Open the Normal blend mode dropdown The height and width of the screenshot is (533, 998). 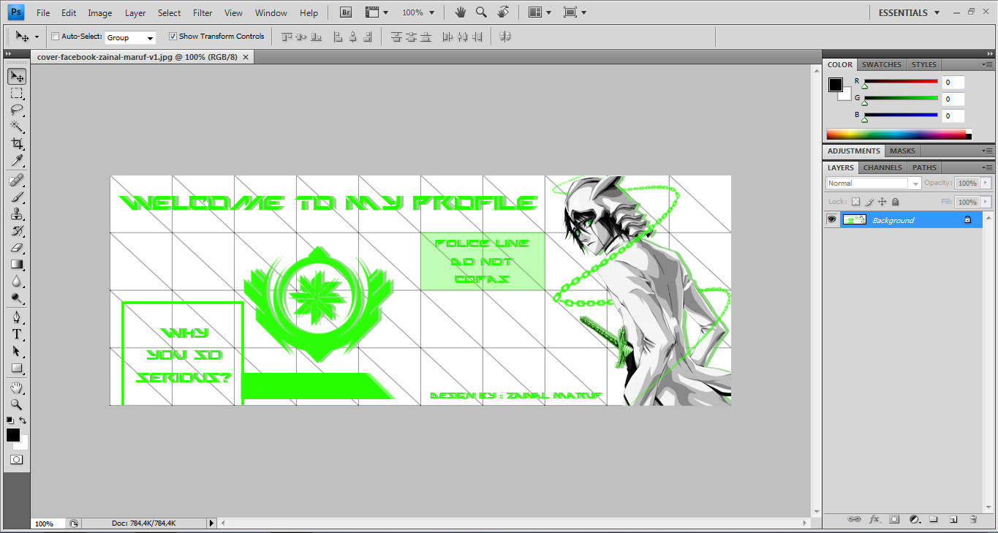click(873, 184)
